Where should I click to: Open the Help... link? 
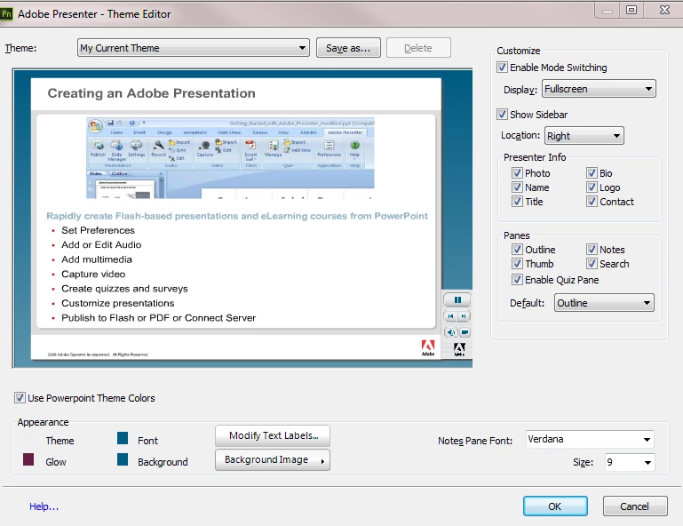[x=44, y=506]
